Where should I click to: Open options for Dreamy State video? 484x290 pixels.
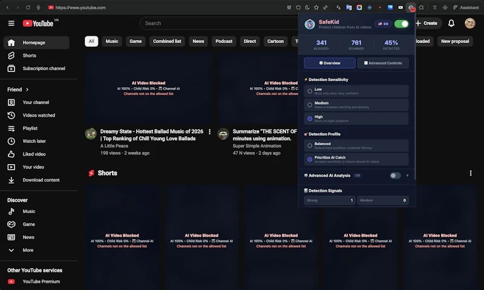(209, 131)
